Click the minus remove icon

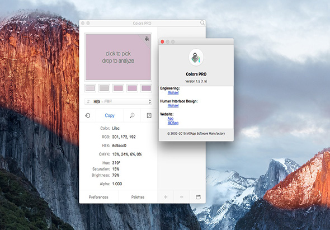(182, 197)
